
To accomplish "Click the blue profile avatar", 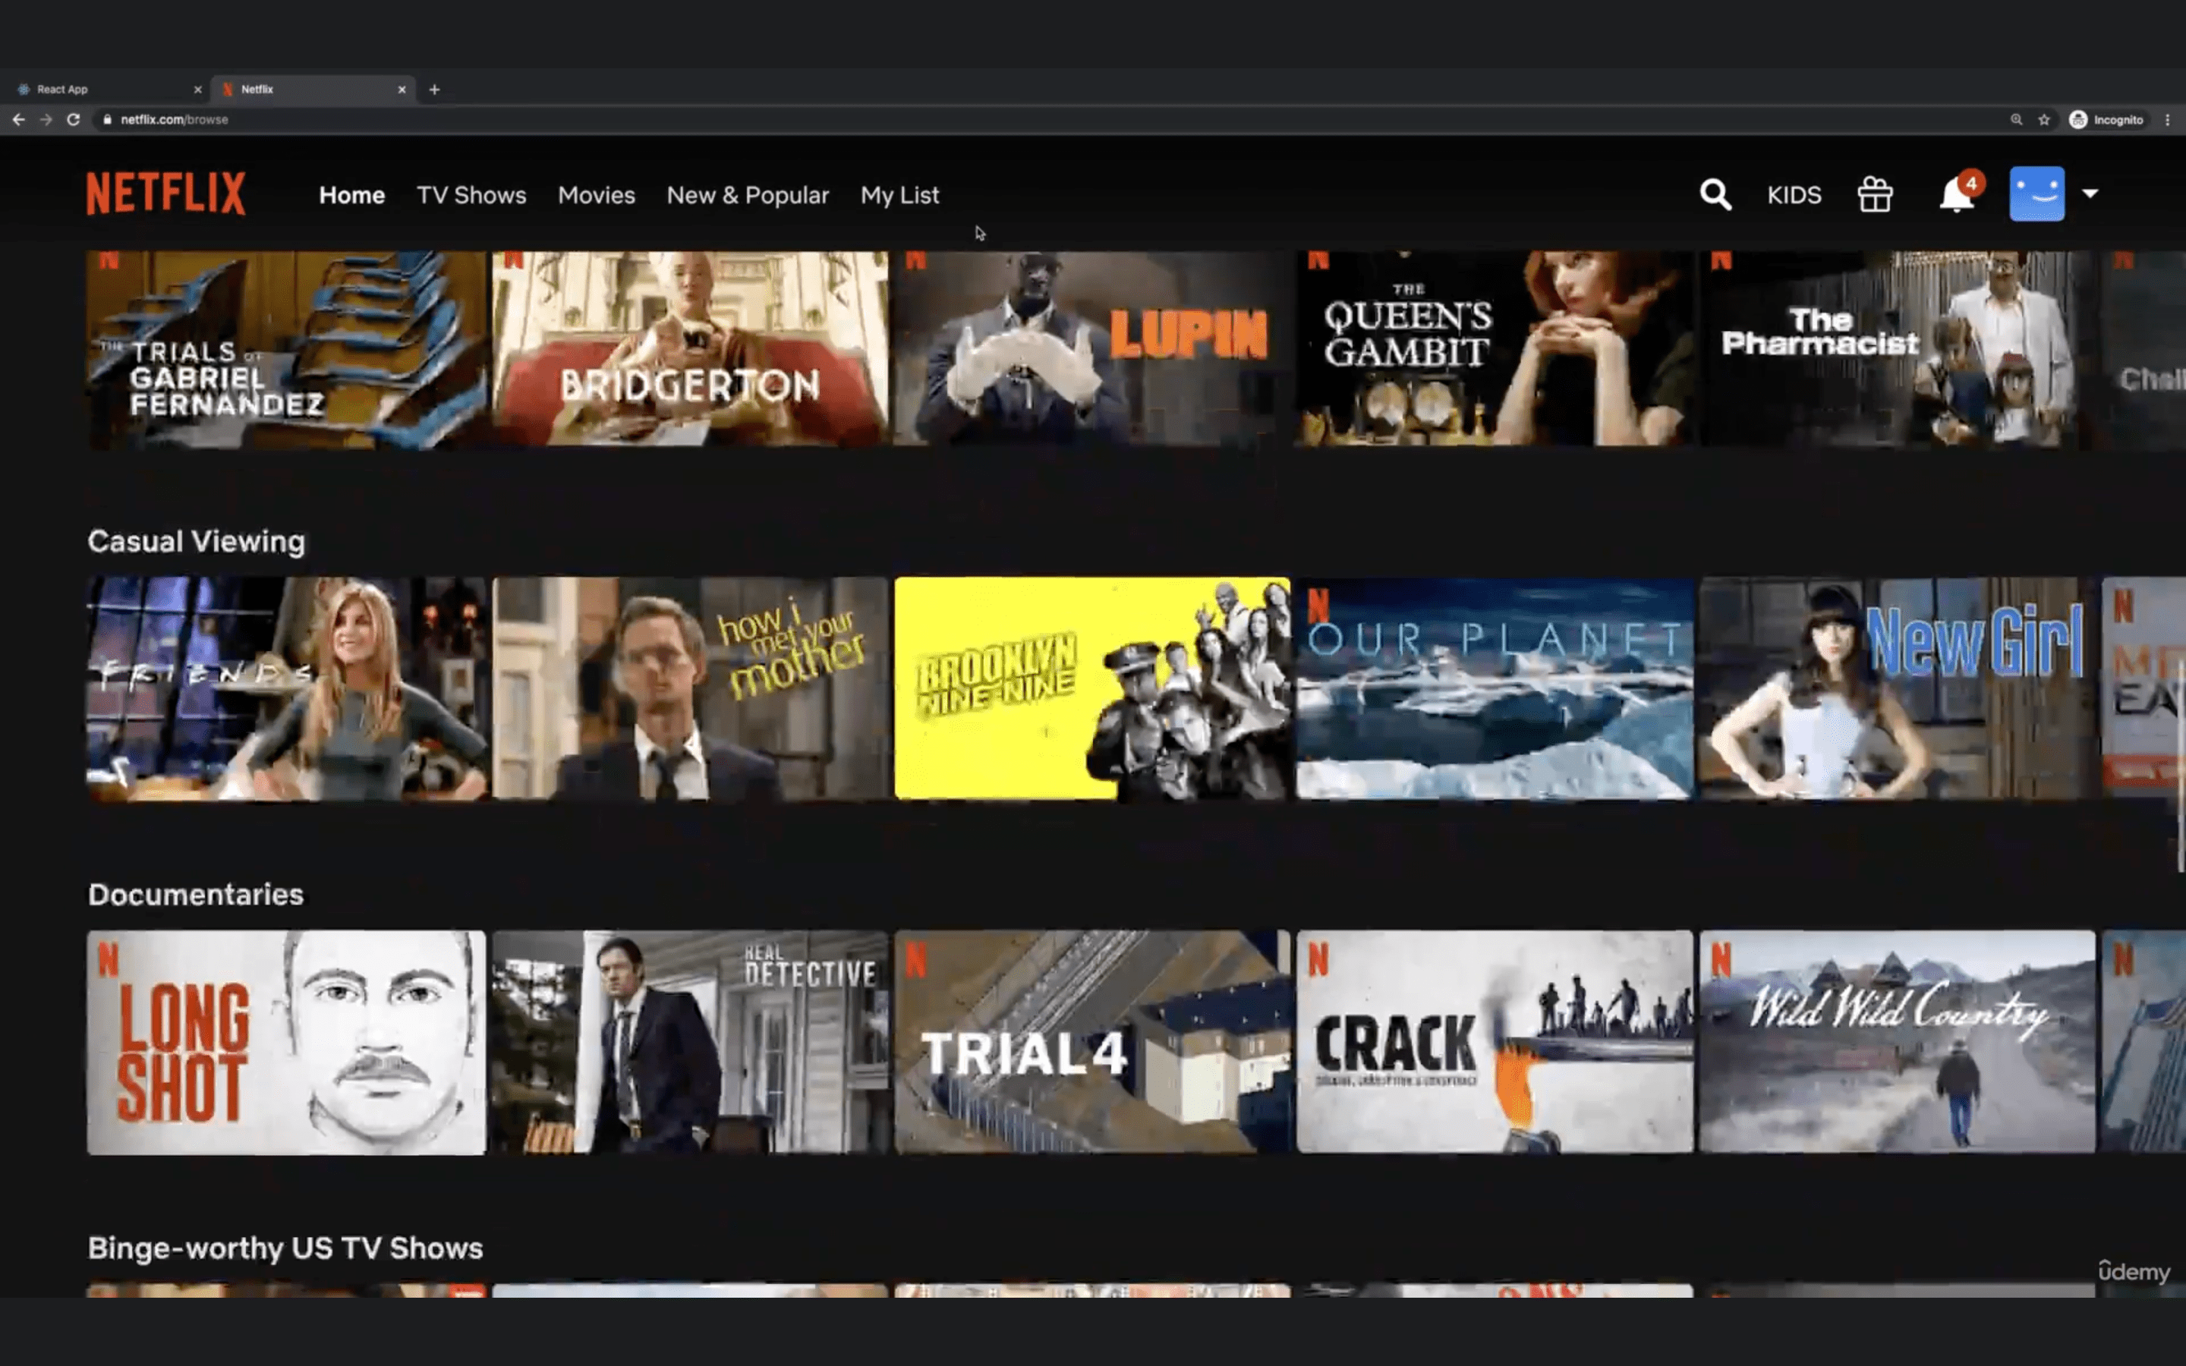I will pos(2036,194).
